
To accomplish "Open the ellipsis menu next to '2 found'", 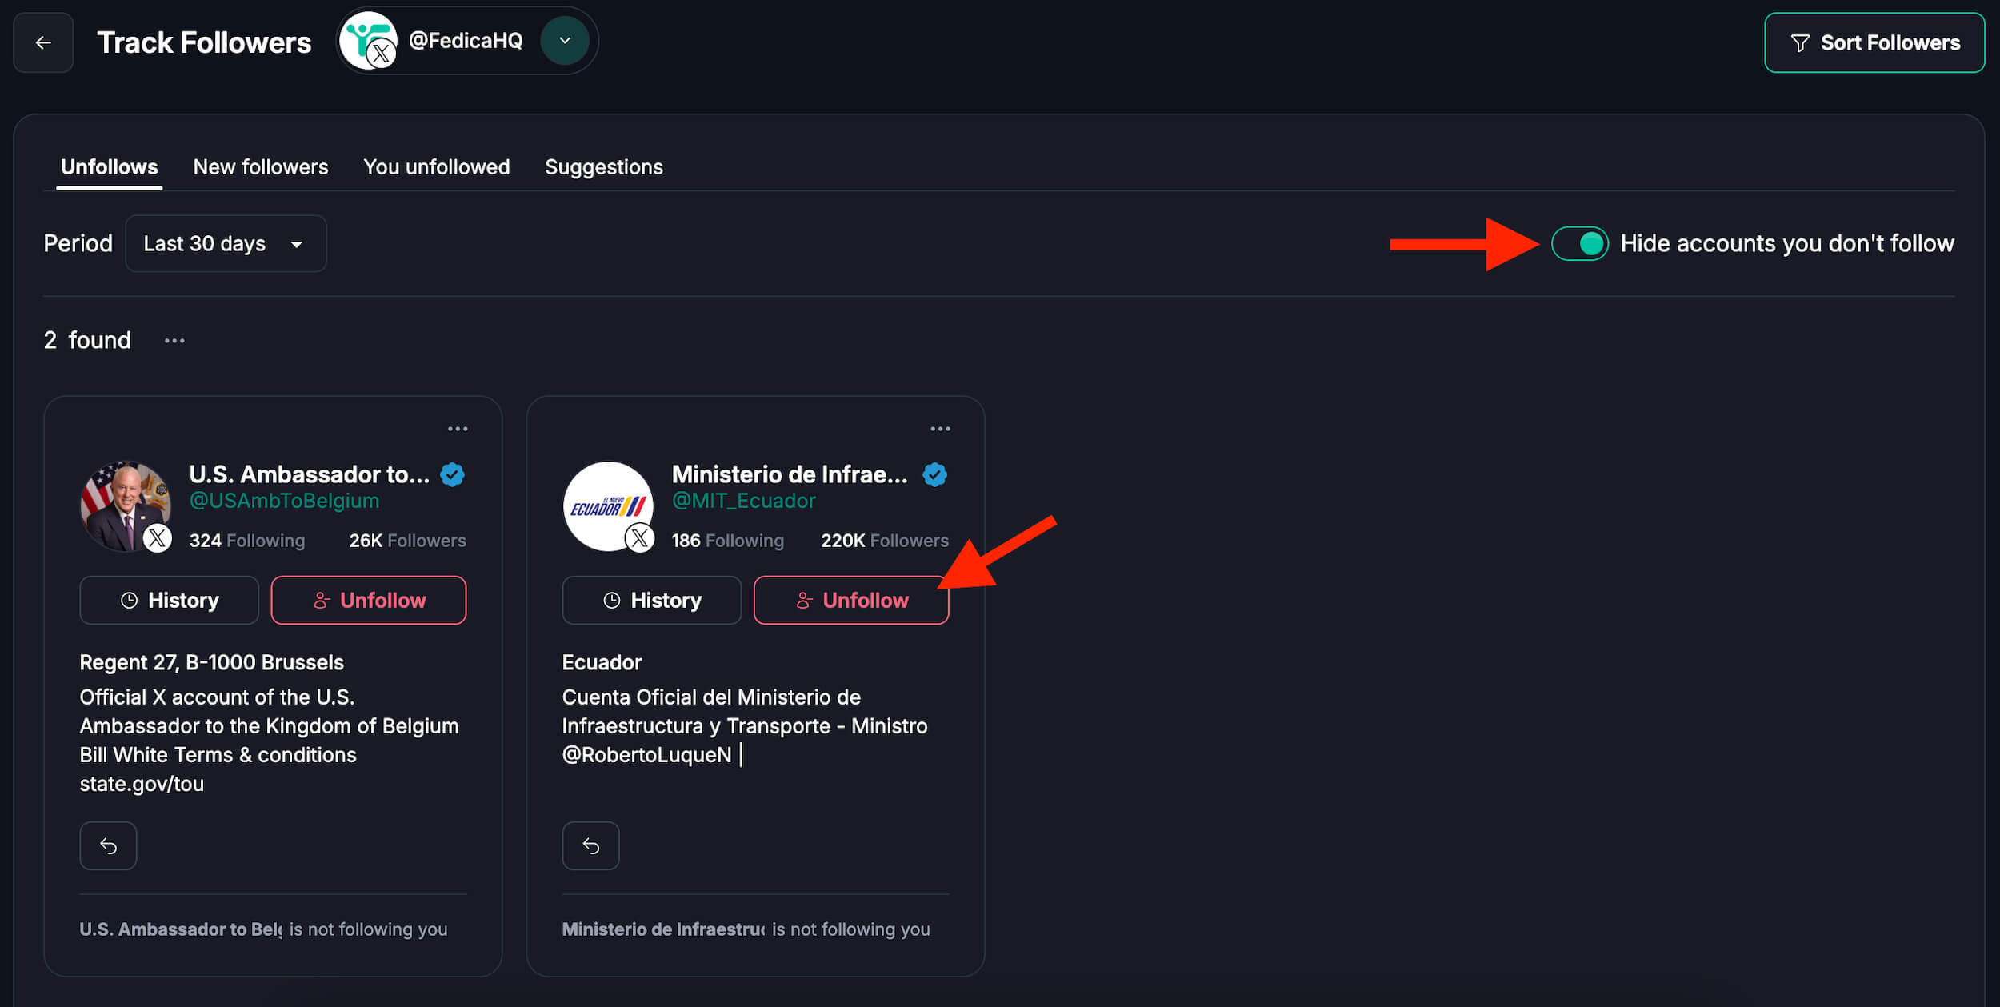I will tap(174, 341).
